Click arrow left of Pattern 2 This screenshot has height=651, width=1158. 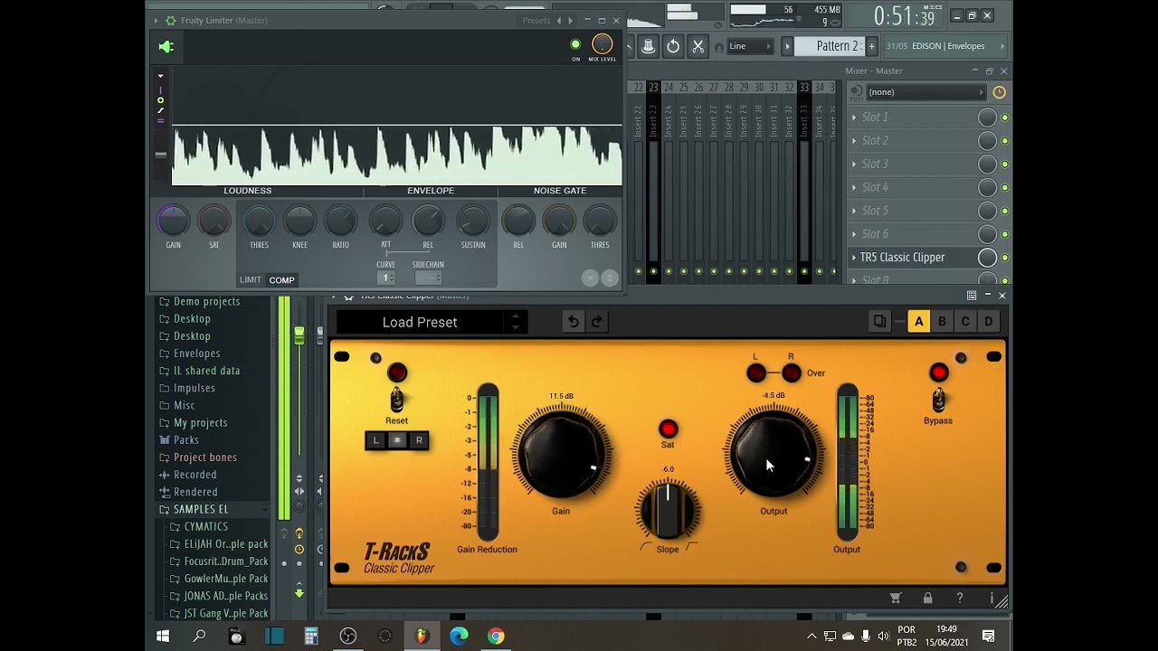click(x=787, y=46)
